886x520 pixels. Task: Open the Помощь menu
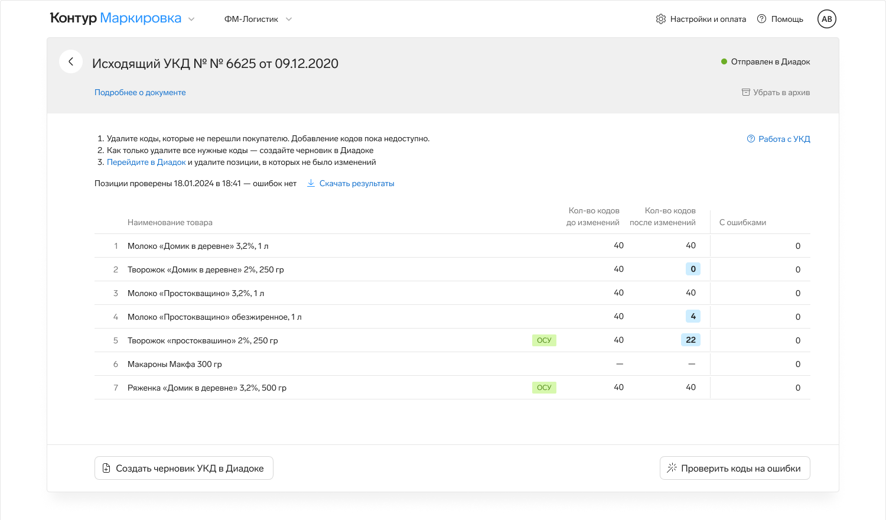(780, 19)
